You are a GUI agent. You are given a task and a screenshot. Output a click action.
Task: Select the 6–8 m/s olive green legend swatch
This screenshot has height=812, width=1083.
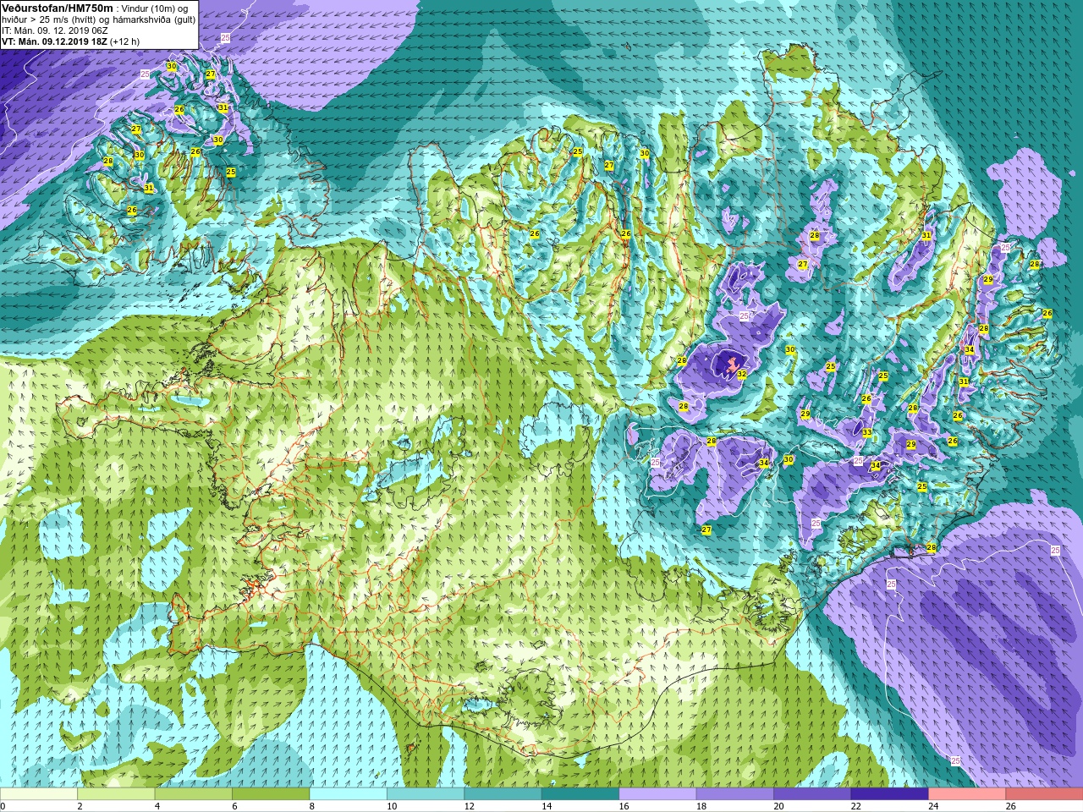pos(271,794)
